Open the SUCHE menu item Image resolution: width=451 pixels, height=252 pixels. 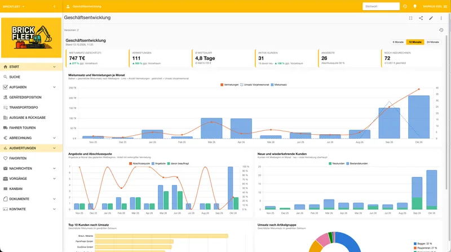pyautogui.click(x=31, y=77)
